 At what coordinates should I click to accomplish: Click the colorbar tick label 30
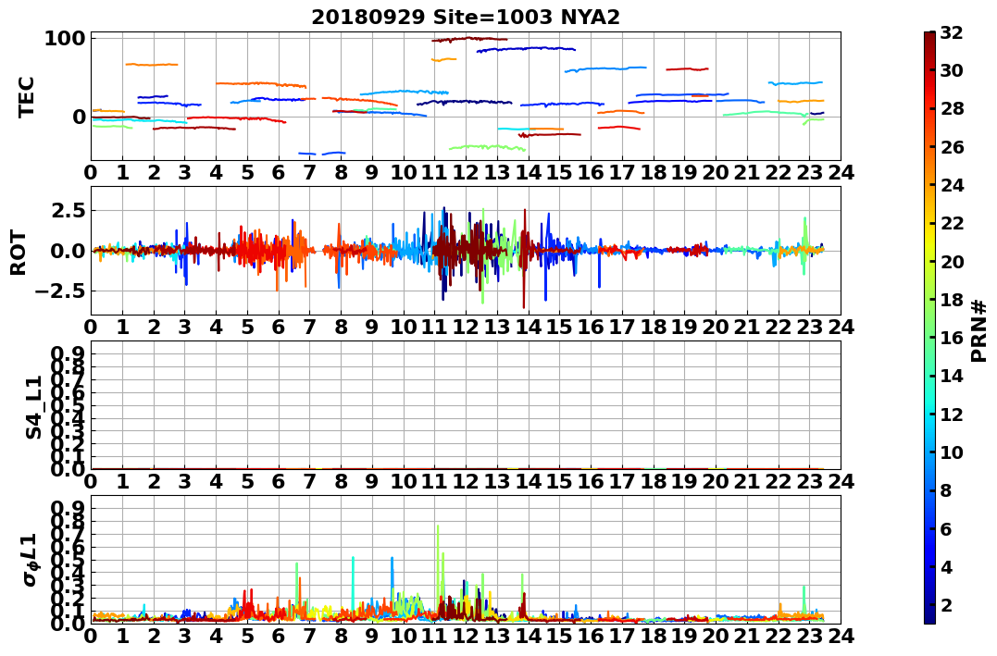pyautogui.click(x=952, y=70)
